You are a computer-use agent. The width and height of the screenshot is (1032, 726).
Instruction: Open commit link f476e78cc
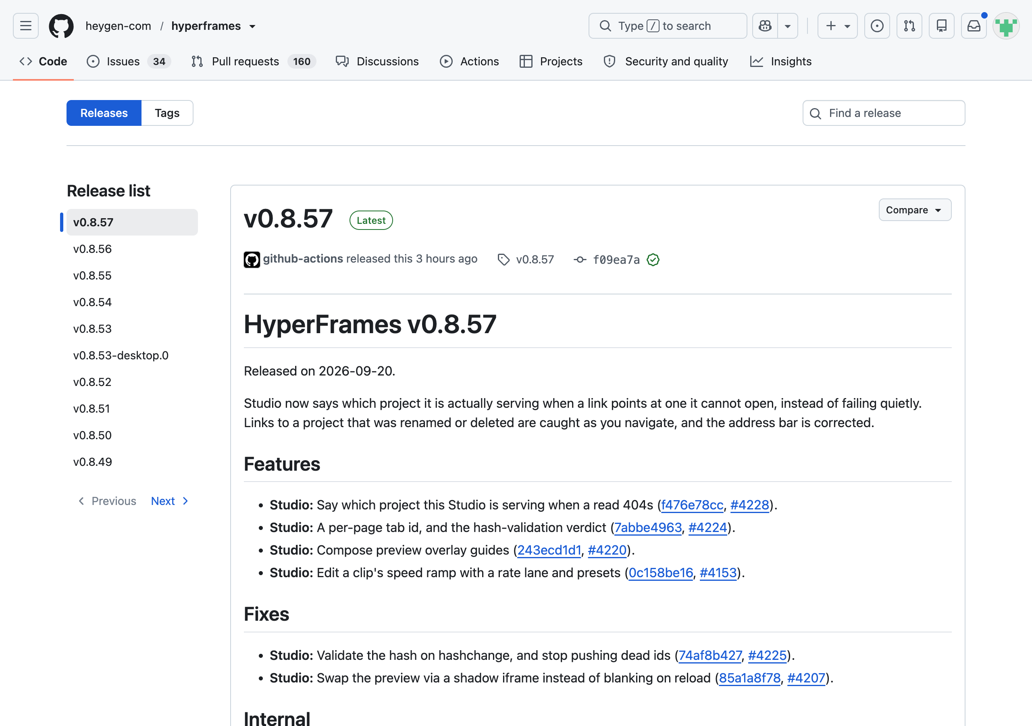click(x=692, y=505)
